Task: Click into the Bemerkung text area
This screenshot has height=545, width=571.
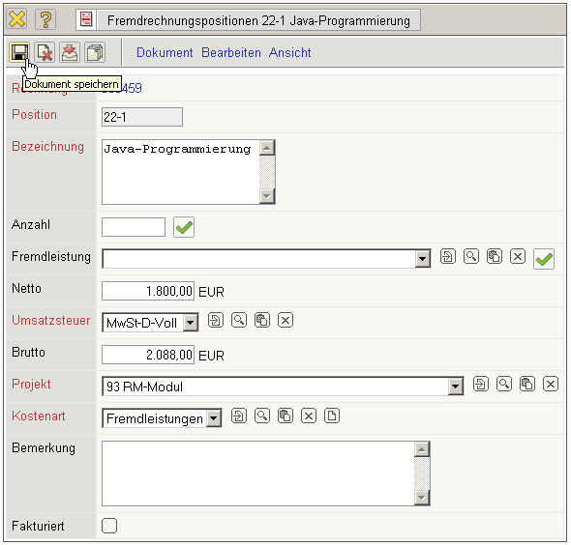Action: (258, 473)
